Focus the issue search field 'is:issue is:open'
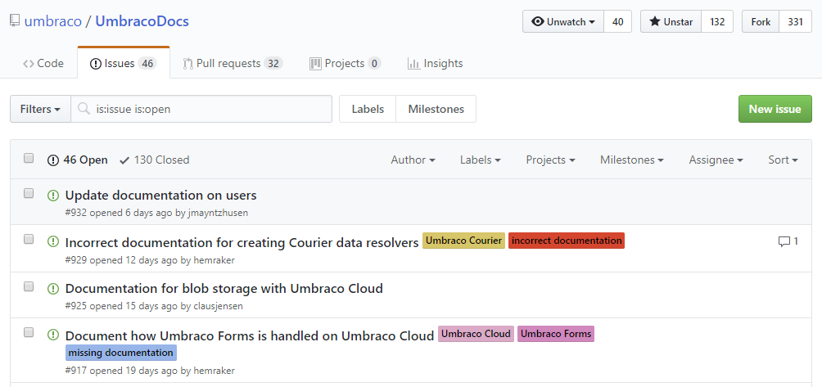 click(201, 109)
